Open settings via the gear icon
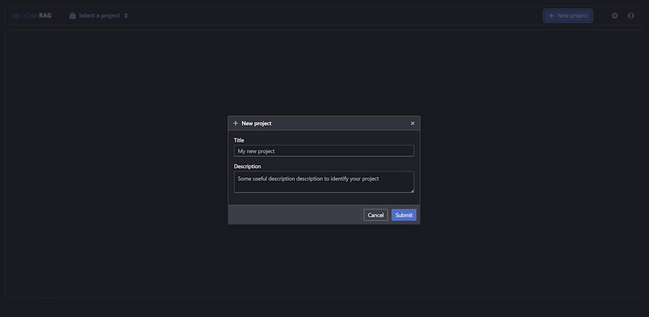 click(615, 16)
